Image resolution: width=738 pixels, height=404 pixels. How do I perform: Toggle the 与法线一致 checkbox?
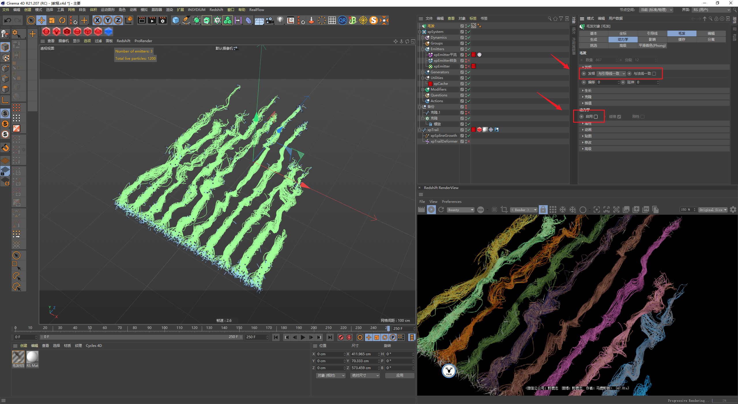pos(654,74)
